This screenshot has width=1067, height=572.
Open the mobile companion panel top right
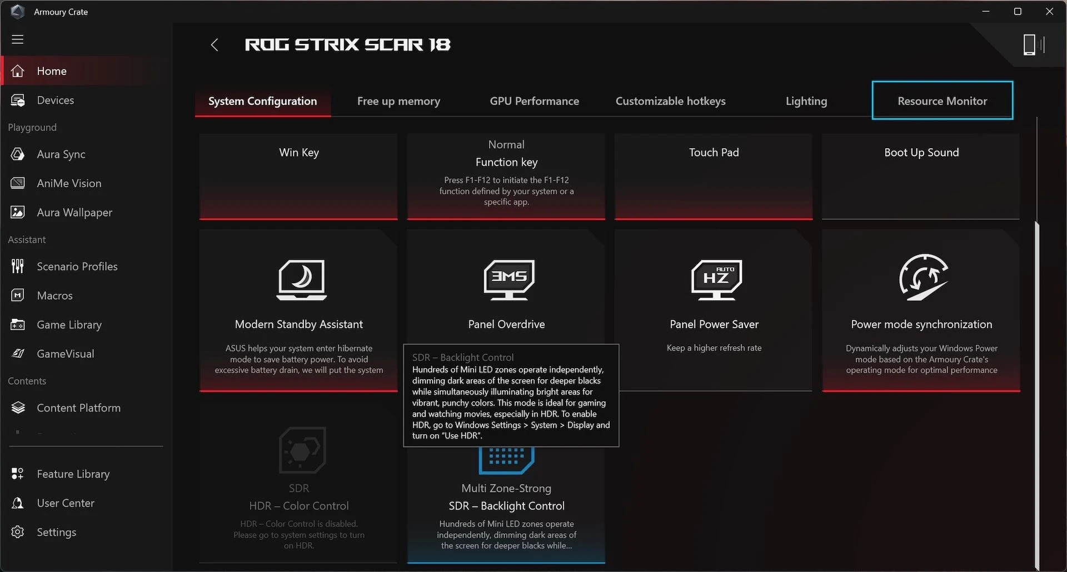pos(1029,44)
